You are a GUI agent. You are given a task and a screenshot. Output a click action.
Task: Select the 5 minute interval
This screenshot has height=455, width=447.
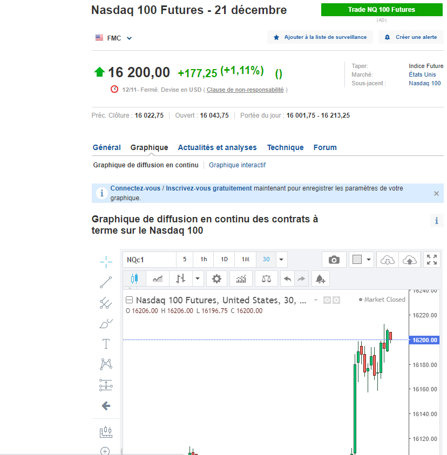[185, 260]
